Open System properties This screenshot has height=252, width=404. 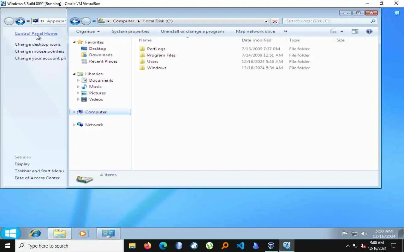pos(130,31)
